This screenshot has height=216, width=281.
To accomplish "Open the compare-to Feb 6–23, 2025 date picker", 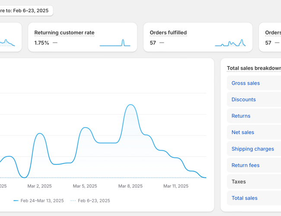I will click(x=26, y=11).
